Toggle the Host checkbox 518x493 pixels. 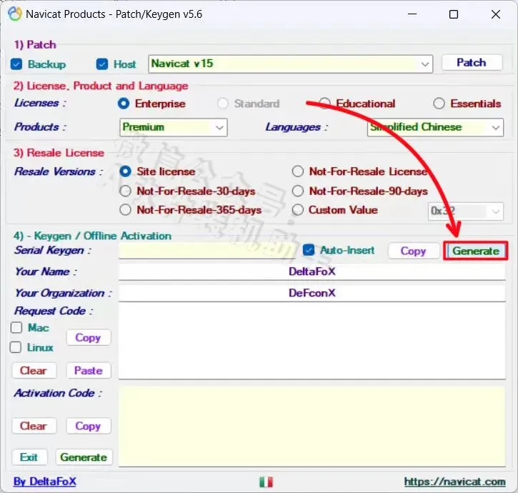point(101,64)
